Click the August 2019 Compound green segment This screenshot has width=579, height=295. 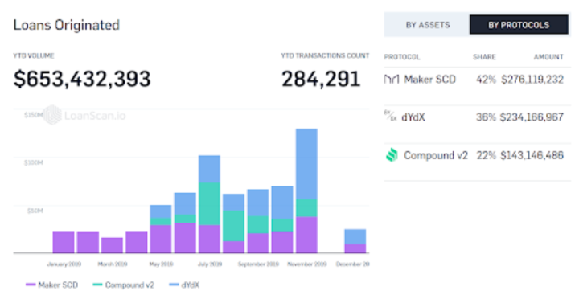click(x=233, y=226)
